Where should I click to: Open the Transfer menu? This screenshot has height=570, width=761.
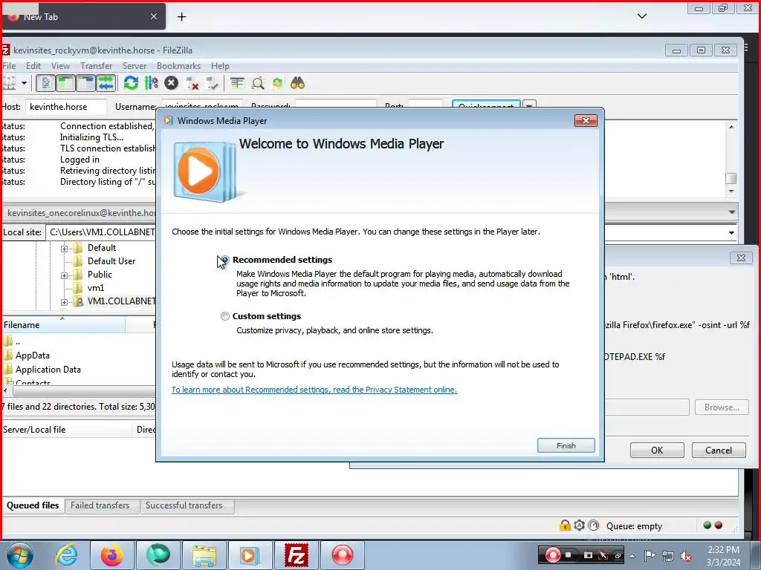pos(96,66)
